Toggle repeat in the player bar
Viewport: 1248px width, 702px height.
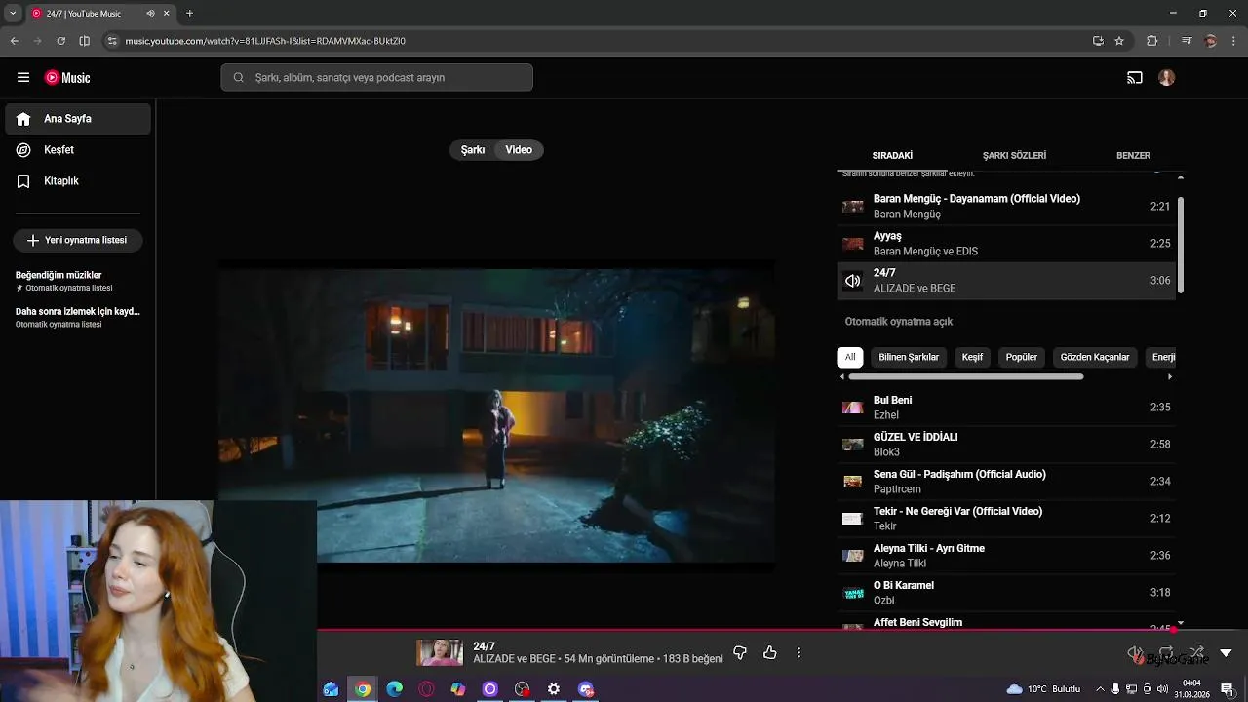click(x=1166, y=652)
